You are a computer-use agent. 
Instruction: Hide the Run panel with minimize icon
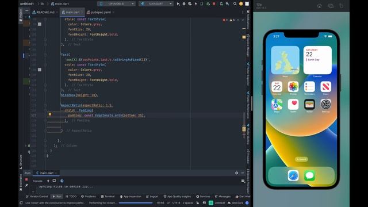[x=243, y=173]
